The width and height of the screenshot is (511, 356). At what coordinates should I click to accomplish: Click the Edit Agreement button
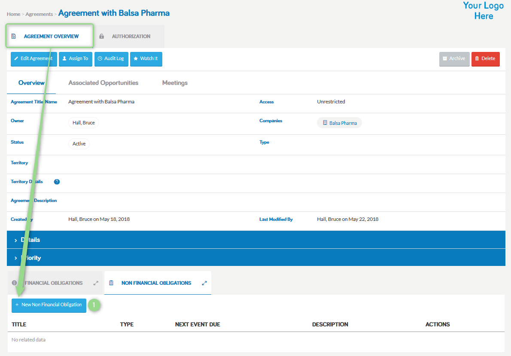click(x=34, y=59)
